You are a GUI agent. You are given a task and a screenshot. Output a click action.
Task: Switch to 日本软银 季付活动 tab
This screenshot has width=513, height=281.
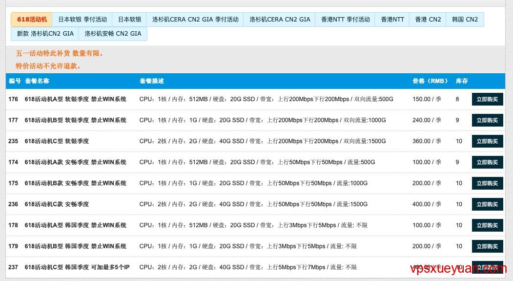pyautogui.click(x=82, y=20)
